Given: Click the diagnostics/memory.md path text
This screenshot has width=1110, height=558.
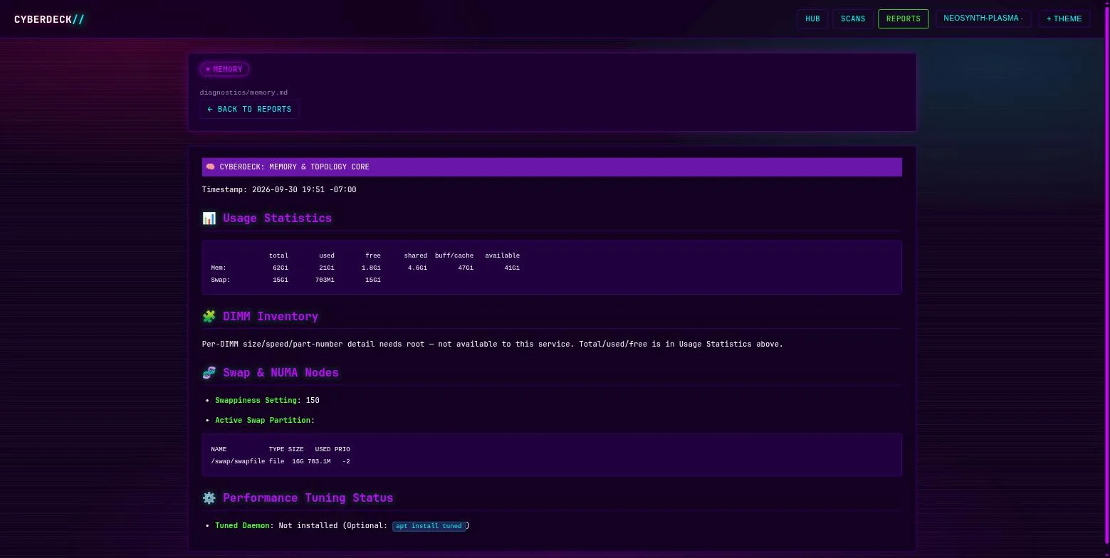Looking at the screenshot, I should pos(244,93).
